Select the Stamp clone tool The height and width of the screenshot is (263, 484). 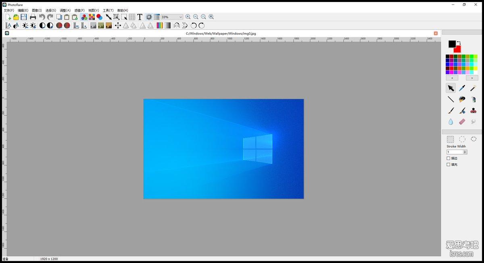pyautogui.click(x=473, y=111)
